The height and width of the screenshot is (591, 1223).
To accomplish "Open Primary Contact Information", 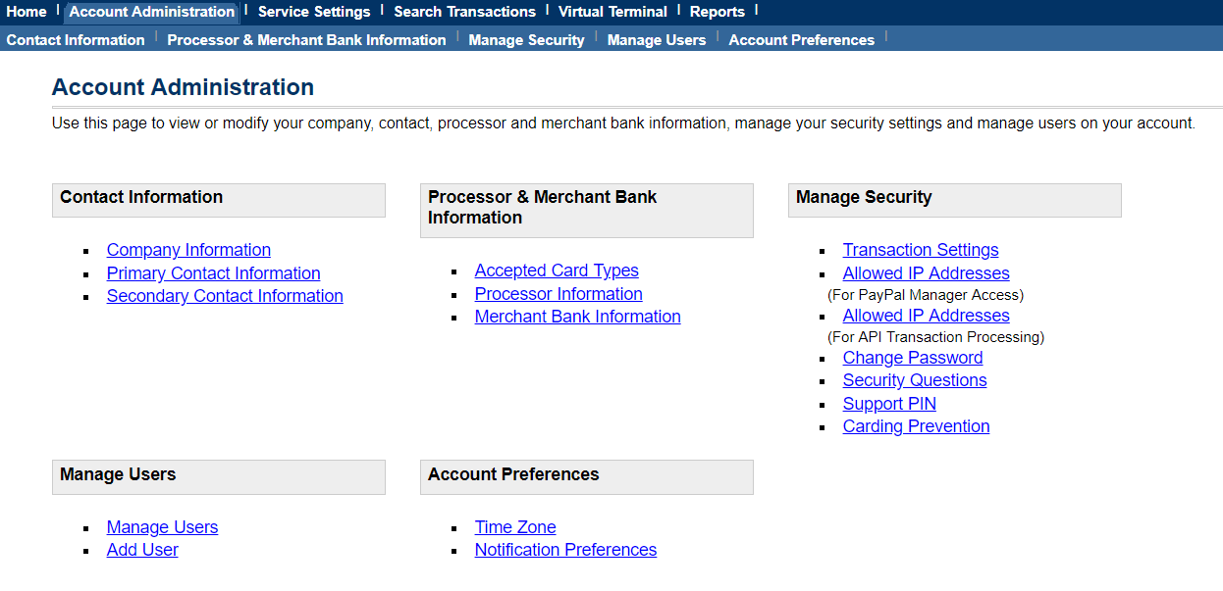I will point(213,272).
